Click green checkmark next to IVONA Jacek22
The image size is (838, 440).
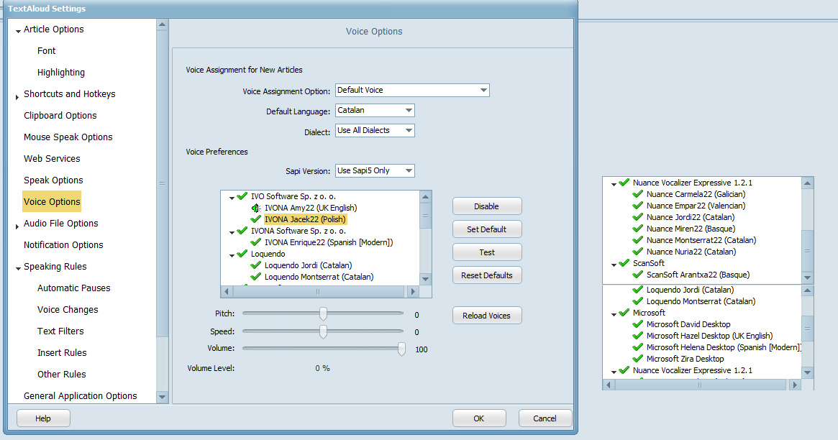tap(255, 219)
